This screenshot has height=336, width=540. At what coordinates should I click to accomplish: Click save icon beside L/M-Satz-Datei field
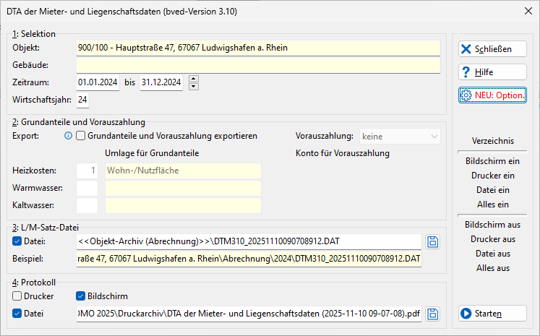click(432, 241)
